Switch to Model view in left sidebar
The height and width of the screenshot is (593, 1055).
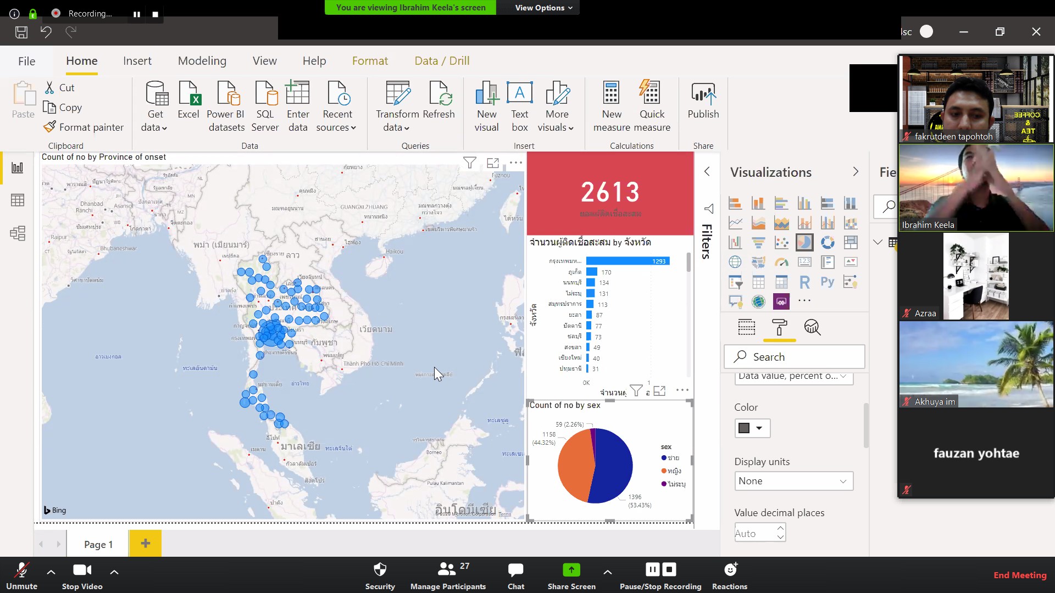[18, 233]
